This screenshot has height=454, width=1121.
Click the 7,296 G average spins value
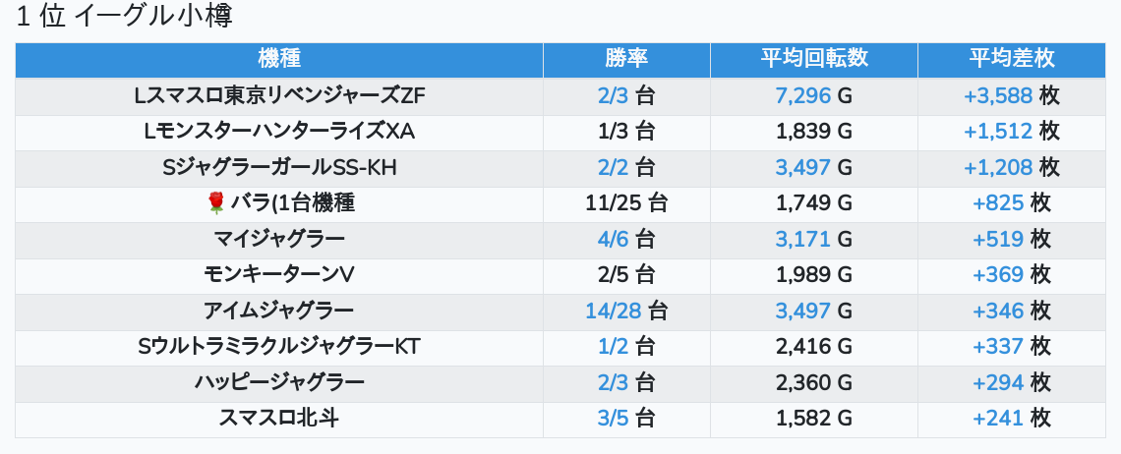pyautogui.click(x=814, y=95)
